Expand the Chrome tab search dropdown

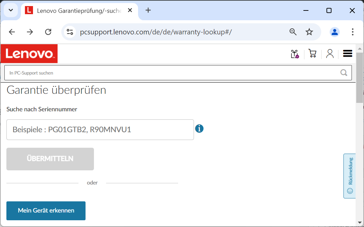coord(11,10)
